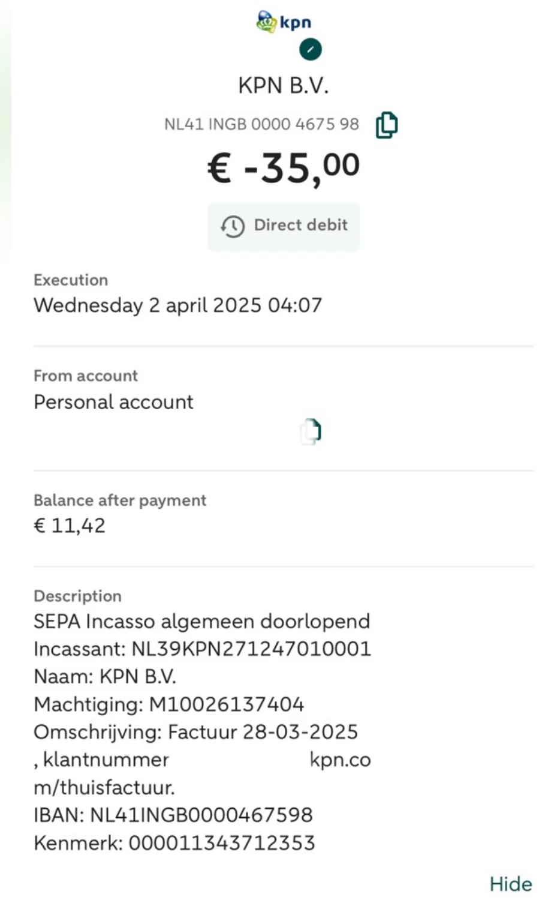Tap the € -35,00 amount
The image size is (542, 909).
tap(283, 167)
